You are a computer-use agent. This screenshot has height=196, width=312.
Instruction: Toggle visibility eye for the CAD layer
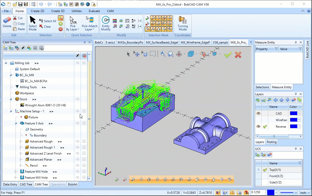pyautogui.click(x=258, y=113)
